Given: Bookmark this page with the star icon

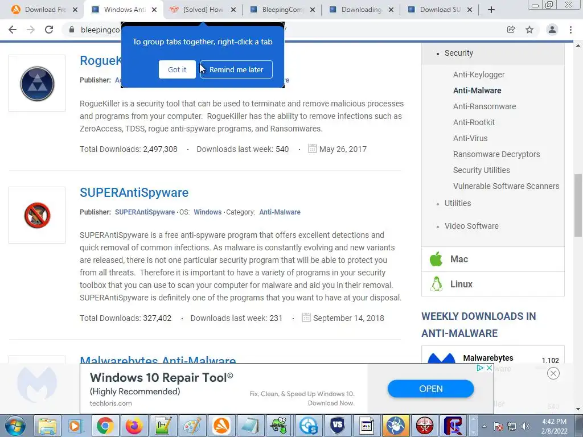Looking at the screenshot, I should click(x=529, y=30).
